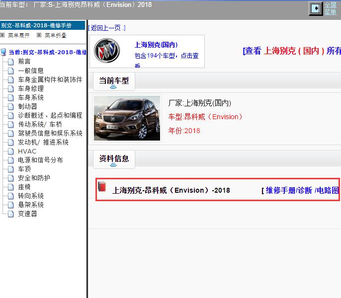Open 座椅 tree item

24,187
